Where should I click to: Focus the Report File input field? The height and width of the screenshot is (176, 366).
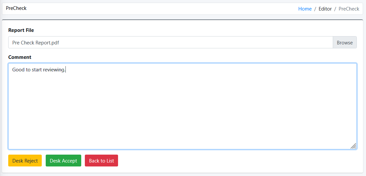[x=171, y=42]
